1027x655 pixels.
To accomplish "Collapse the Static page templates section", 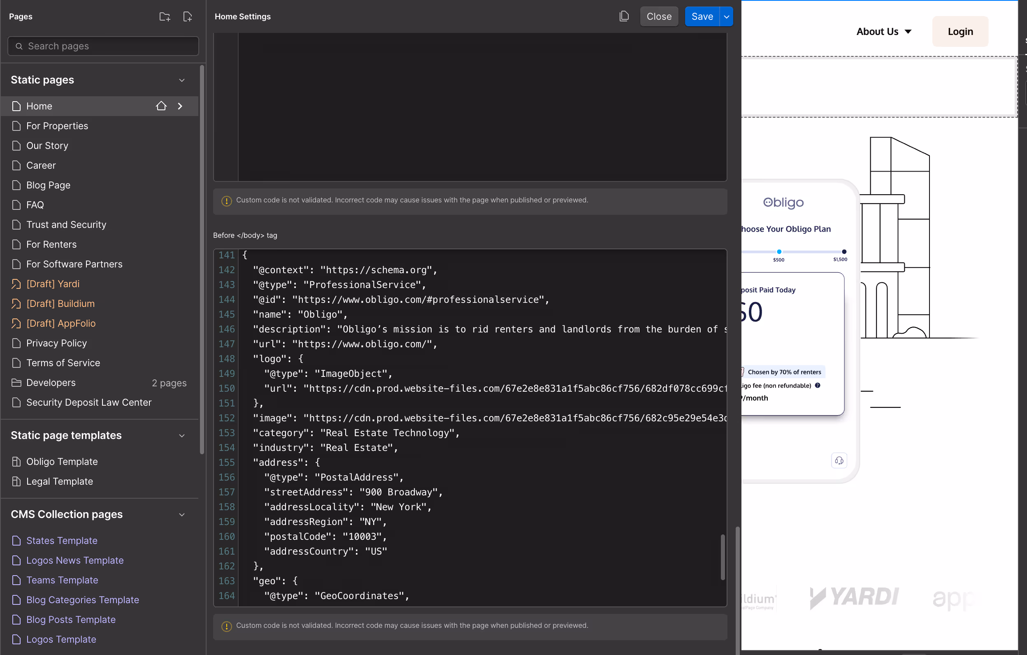I will tap(182, 435).
